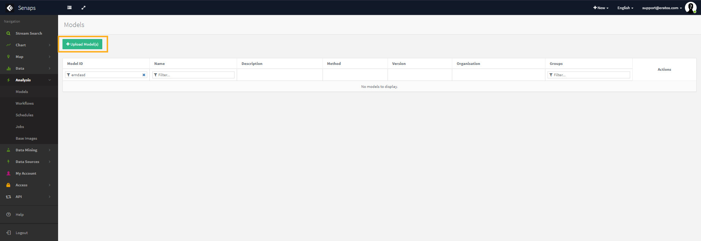Click the 'No models to display.' message
The image size is (701, 241).
[x=379, y=86]
